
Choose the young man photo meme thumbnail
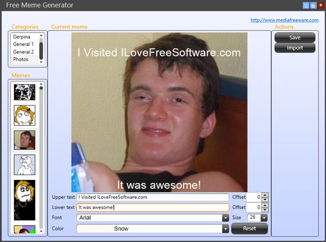click(24, 140)
